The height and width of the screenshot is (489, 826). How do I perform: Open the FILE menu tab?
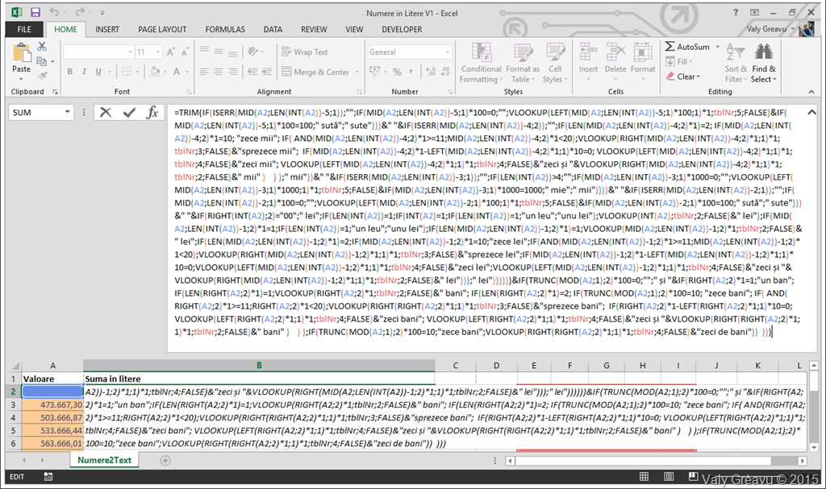(24, 30)
